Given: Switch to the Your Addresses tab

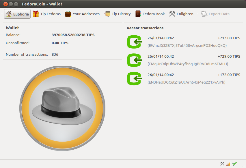Looking at the screenshot, I should (x=82, y=14).
